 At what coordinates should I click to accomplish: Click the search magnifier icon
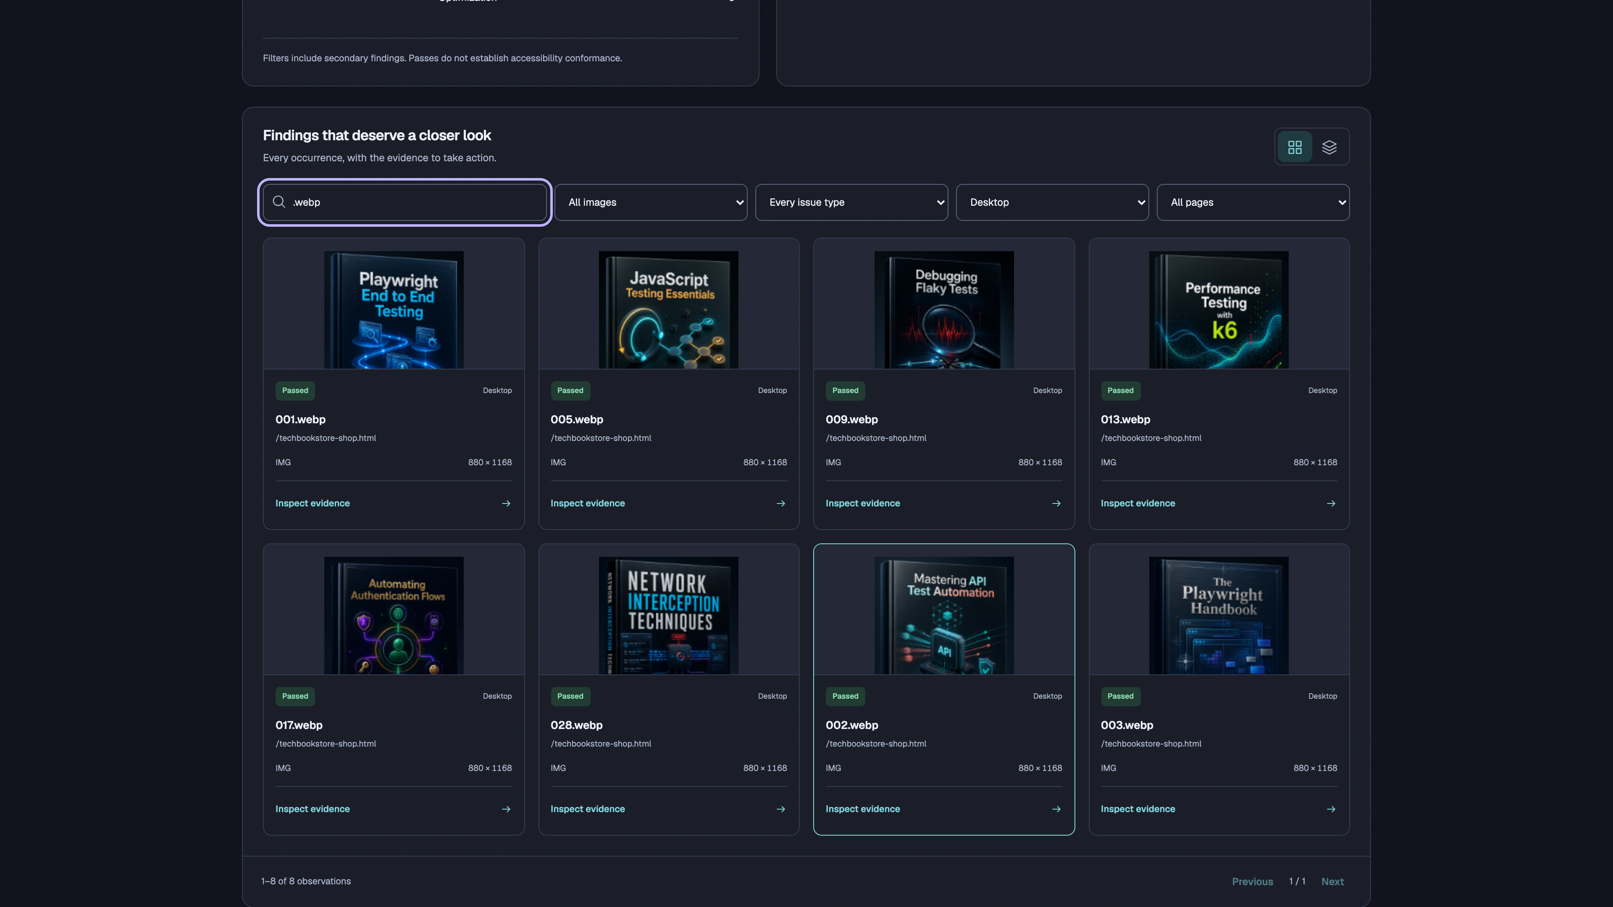278,202
